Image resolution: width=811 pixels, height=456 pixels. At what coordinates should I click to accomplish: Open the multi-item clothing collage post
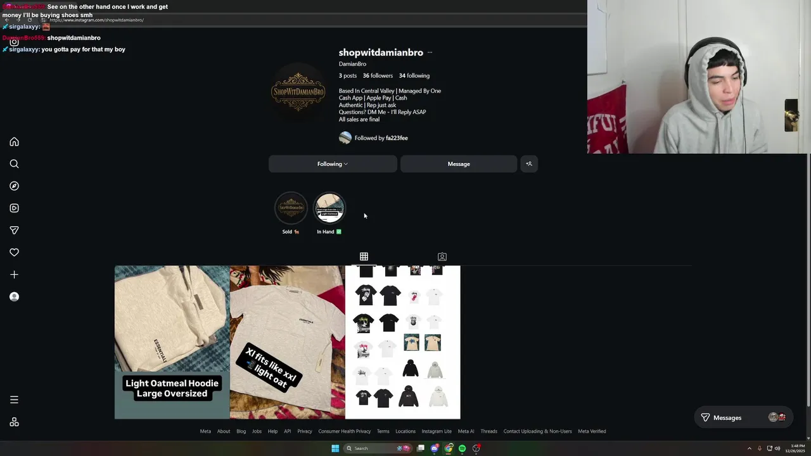pos(402,342)
